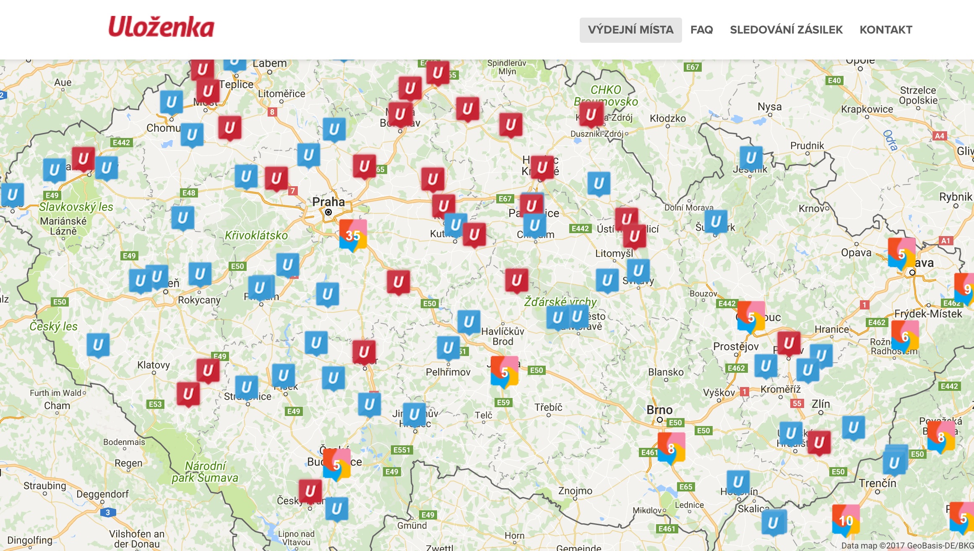The image size is (974, 551).
Task: Click the Třebíč label on map
Action: pos(548,407)
